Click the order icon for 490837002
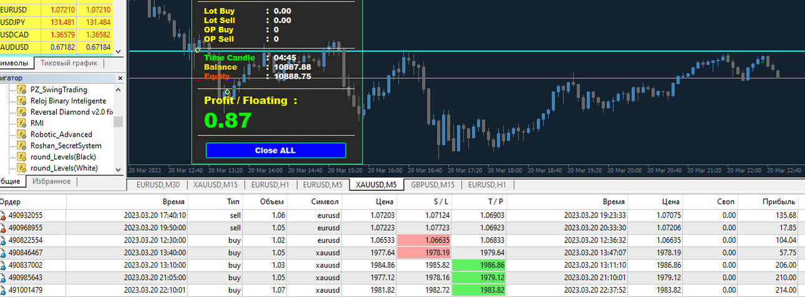 click(x=4, y=265)
